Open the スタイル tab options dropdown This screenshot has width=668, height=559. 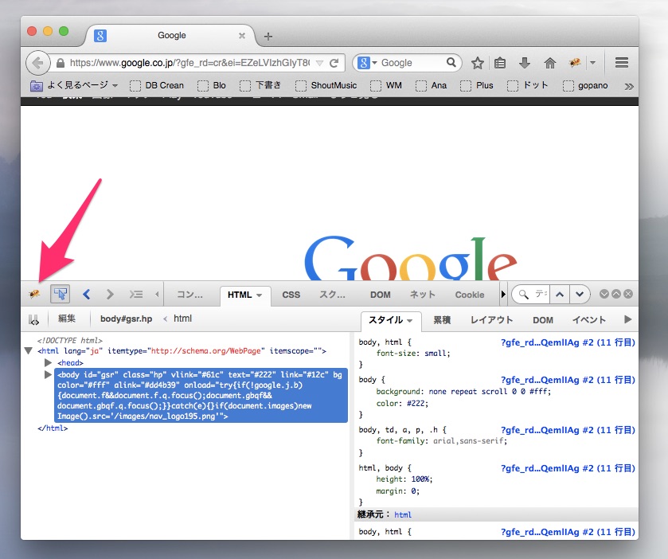pos(410,320)
